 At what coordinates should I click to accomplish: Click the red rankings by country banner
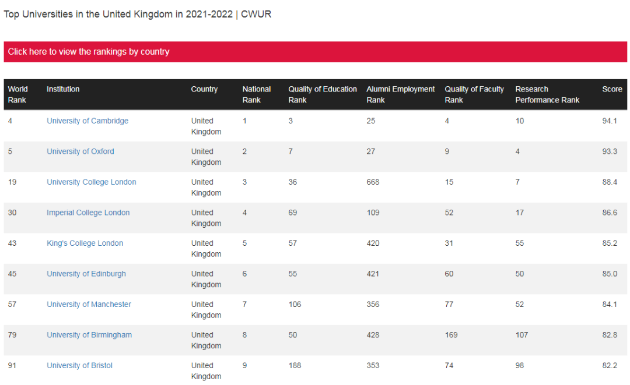[316, 52]
